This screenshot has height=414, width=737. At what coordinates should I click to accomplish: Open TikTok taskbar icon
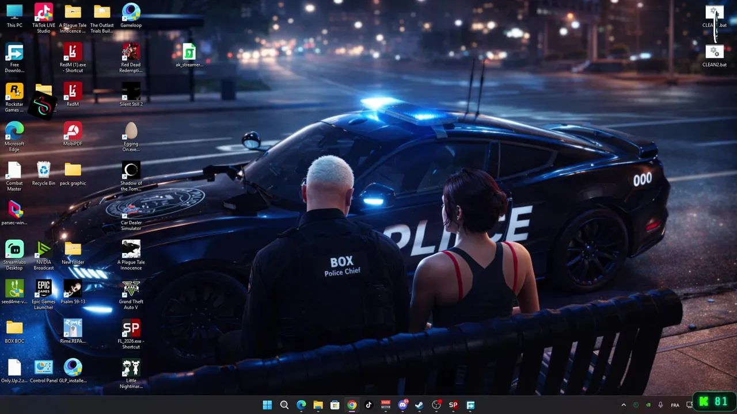point(368,405)
